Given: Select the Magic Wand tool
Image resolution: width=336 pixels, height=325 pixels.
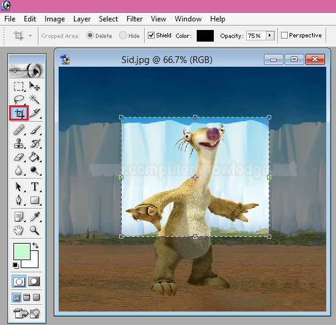Looking at the screenshot, I should (34, 100).
